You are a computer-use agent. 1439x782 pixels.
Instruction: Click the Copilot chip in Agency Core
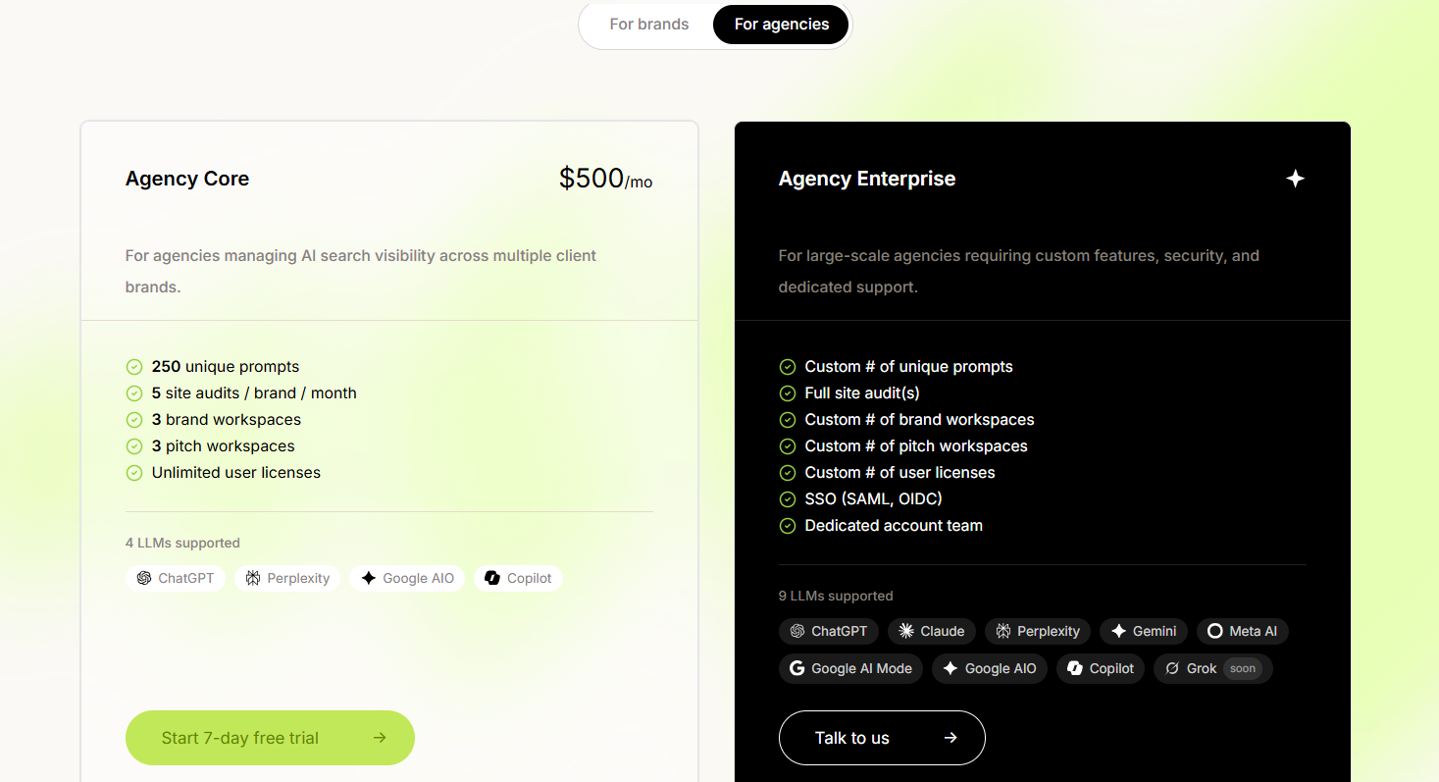pyautogui.click(x=518, y=578)
